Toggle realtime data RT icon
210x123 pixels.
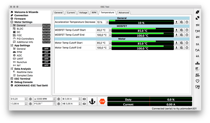point(198,69)
